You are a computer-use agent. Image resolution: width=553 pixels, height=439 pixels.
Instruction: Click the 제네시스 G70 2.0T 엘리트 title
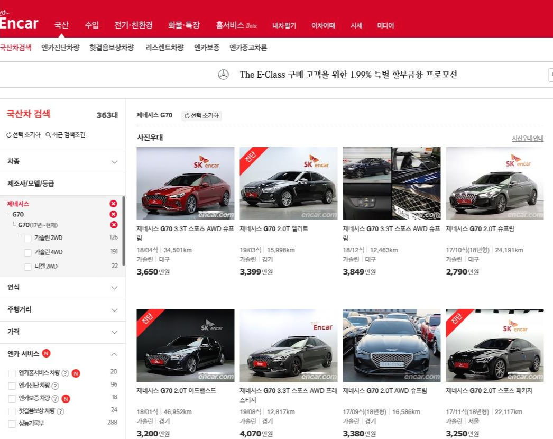[274, 228]
